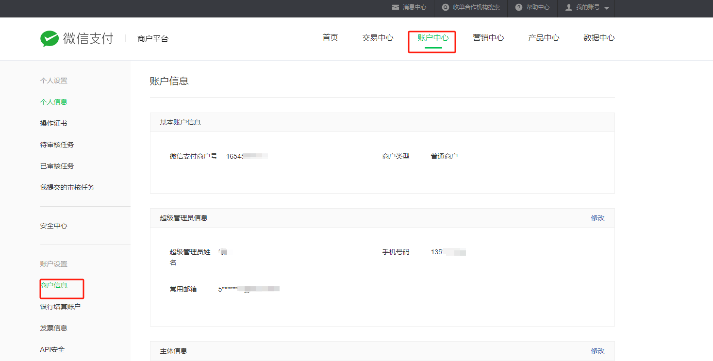Click the question mark help center icon
713x361 pixels.
(519, 7)
